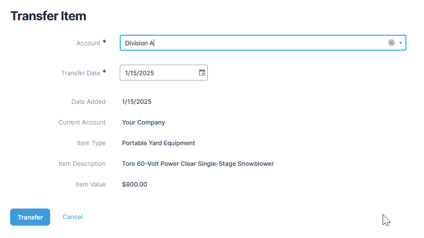Click the Portable Yard Equipment text
This screenshot has width=424, height=238.
[x=159, y=143]
